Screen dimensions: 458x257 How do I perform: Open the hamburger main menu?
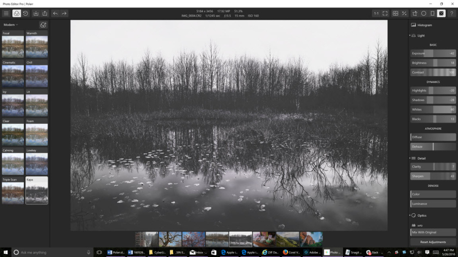tap(6, 13)
